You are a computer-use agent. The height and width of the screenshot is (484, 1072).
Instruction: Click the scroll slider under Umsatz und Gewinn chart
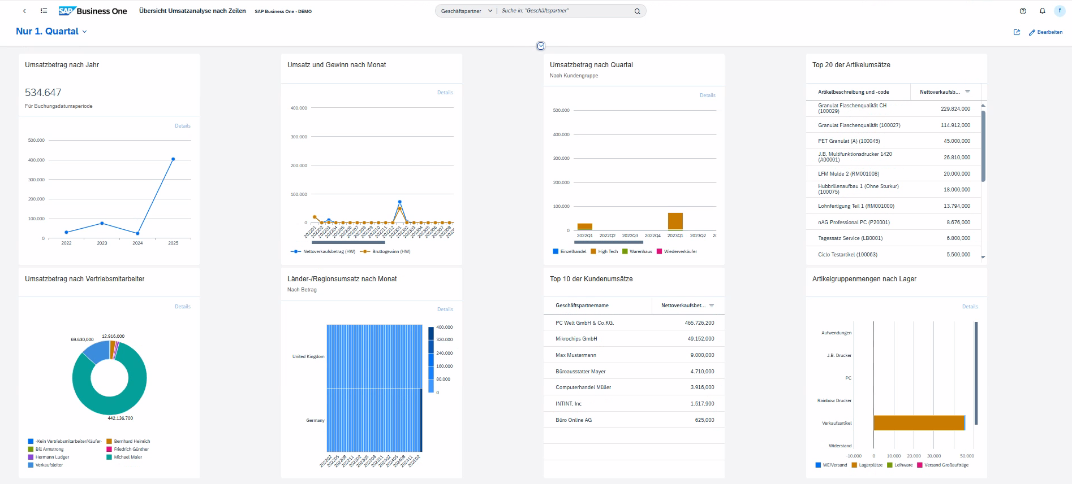348,242
